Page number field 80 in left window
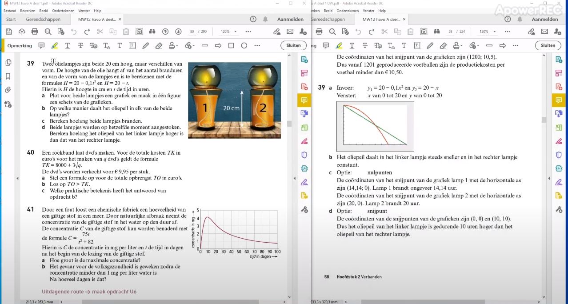The width and height of the screenshot is (568, 304). [192, 32]
